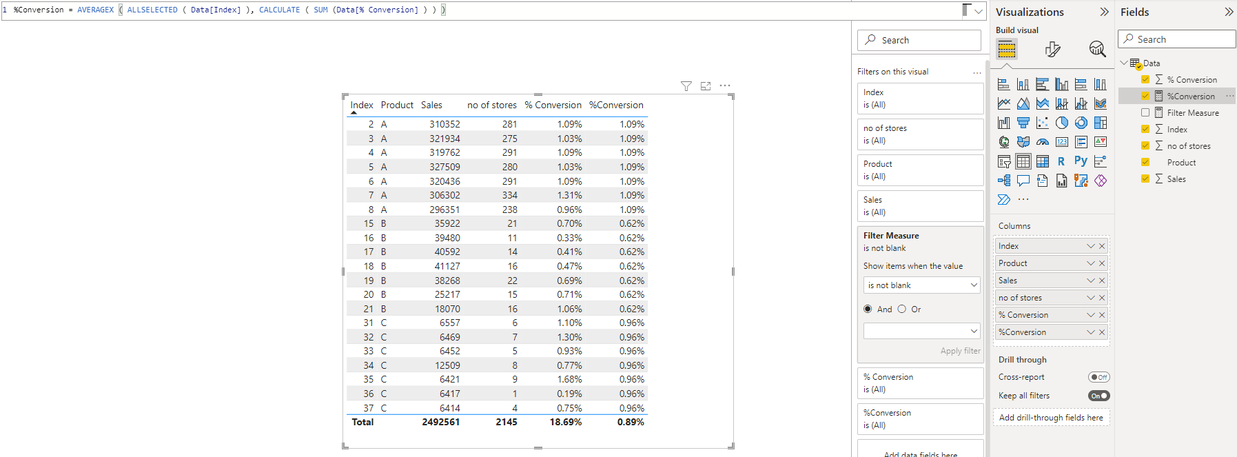Select the KPI visual
The image size is (1237, 457).
1101,142
